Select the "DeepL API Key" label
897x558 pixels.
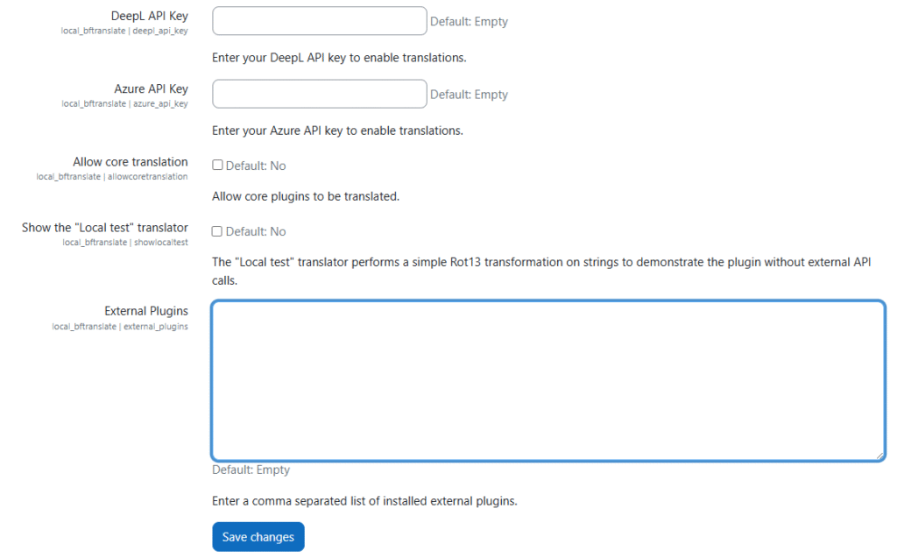[x=149, y=16]
